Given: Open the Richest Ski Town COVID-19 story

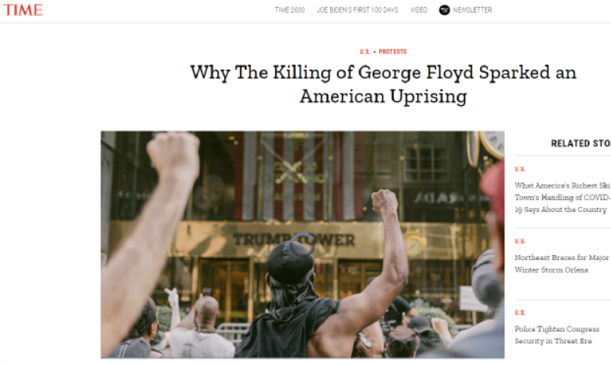Looking at the screenshot, I should (x=562, y=197).
